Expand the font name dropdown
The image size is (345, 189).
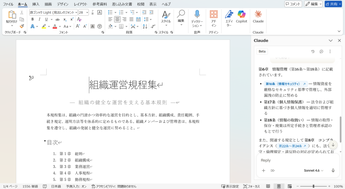click(x=76, y=12)
